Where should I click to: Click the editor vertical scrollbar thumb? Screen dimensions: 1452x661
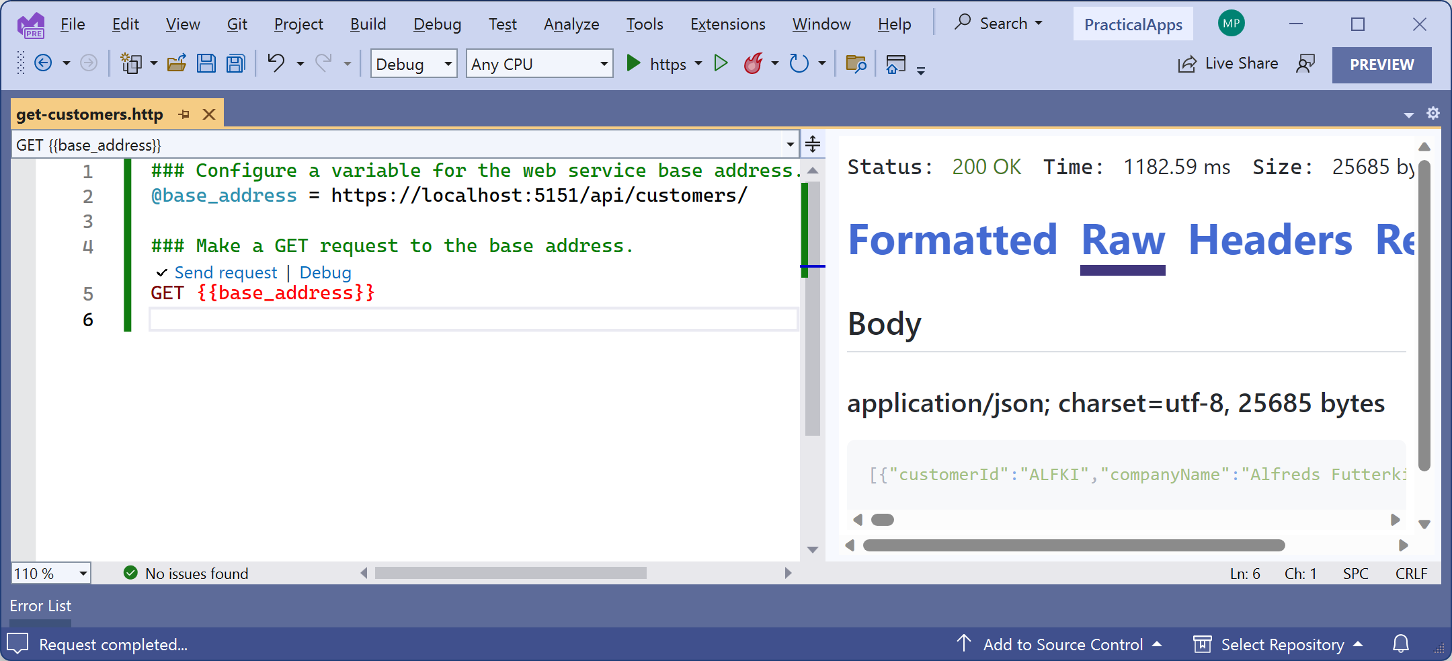click(813, 308)
